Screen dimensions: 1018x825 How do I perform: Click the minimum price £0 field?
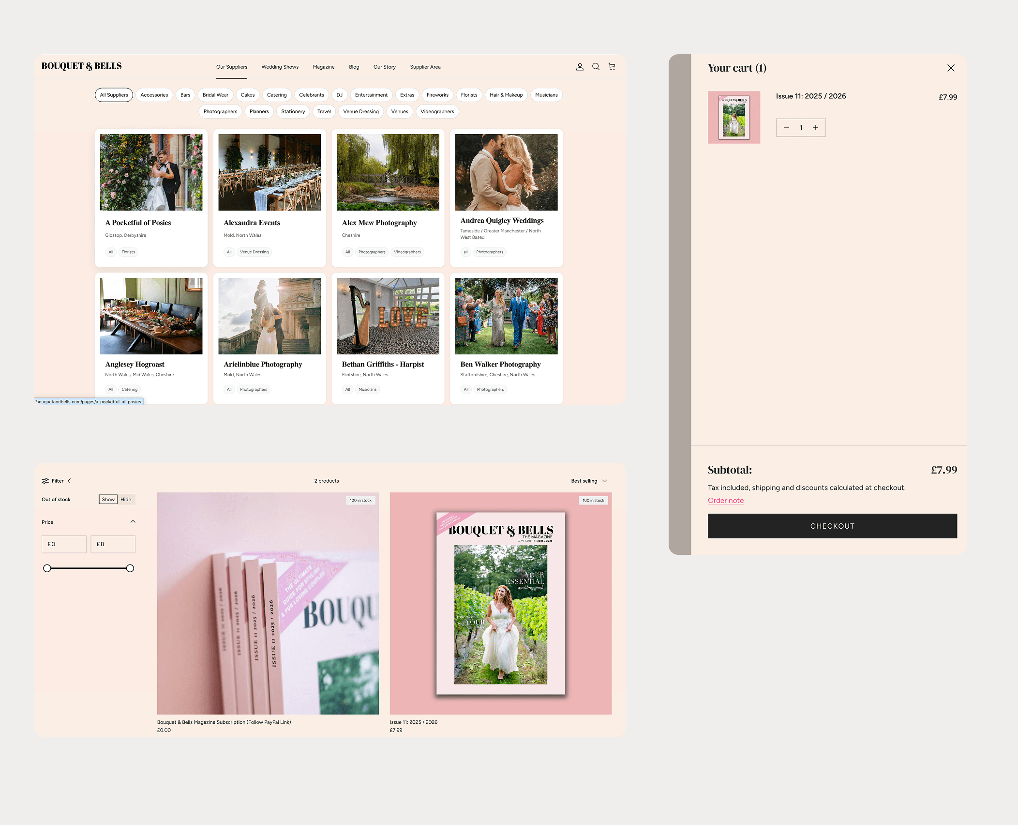(x=64, y=544)
